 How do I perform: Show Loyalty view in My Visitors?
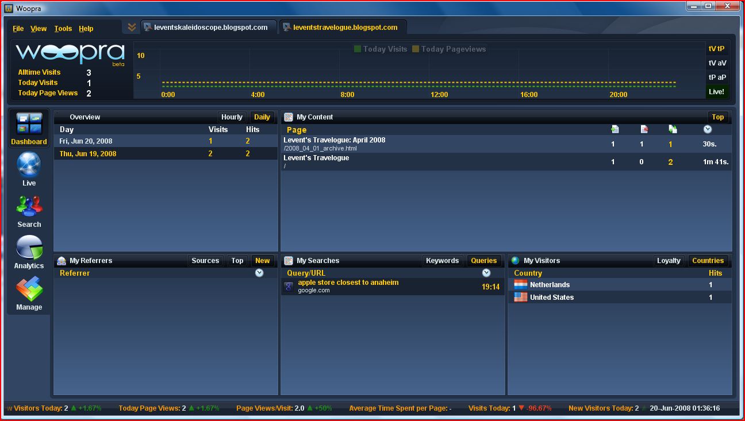(669, 260)
